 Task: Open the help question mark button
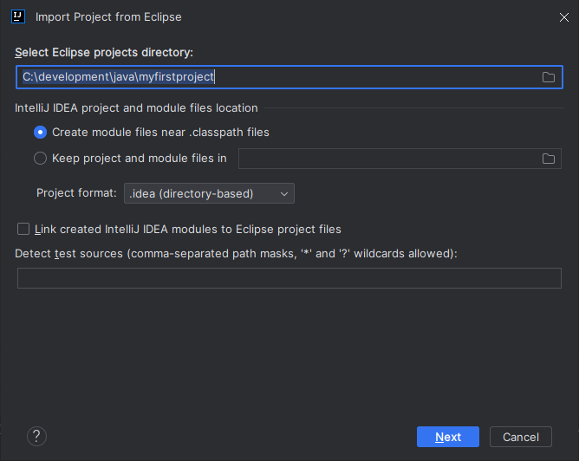coord(36,436)
